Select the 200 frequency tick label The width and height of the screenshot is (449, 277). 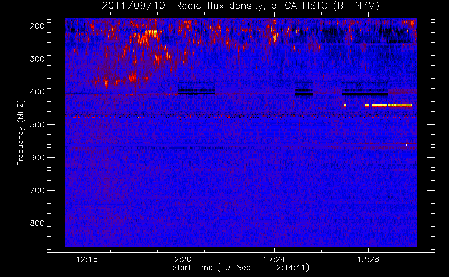click(37, 26)
